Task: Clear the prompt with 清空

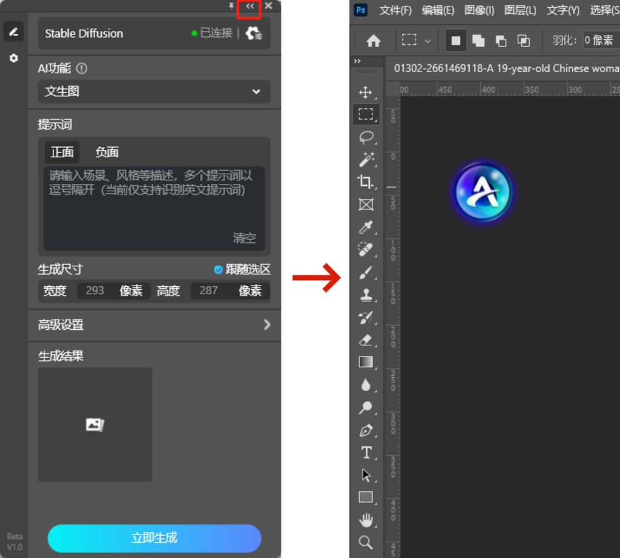Action: [x=245, y=238]
